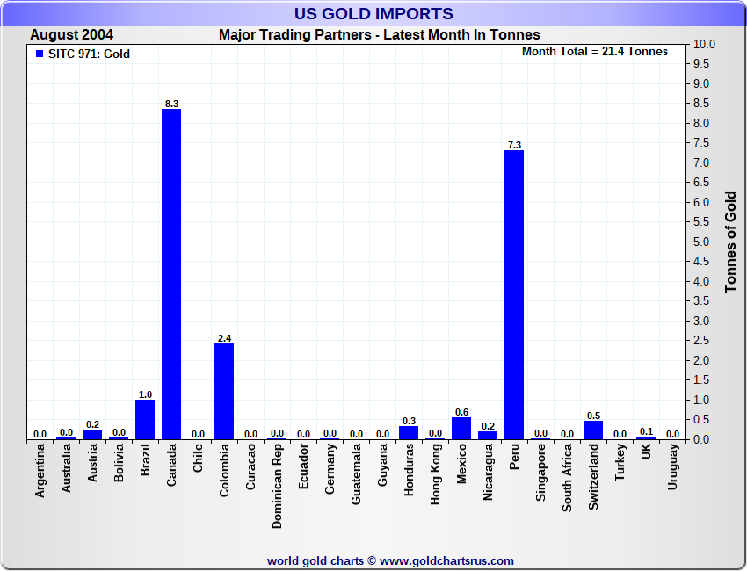Click the 10.0 y-axis tick label
This screenshot has width=747, height=571.
[704, 44]
